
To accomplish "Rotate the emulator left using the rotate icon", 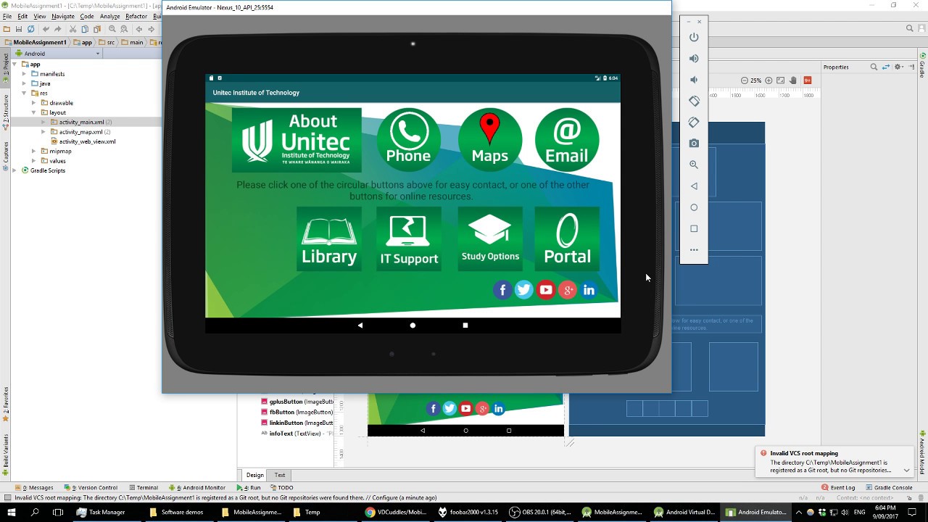I will [x=694, y=101].
